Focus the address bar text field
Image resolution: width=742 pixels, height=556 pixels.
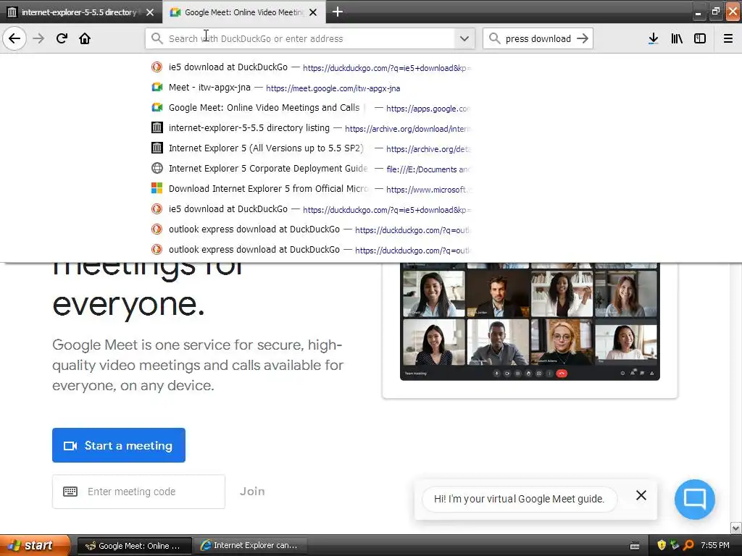point(310,38)
